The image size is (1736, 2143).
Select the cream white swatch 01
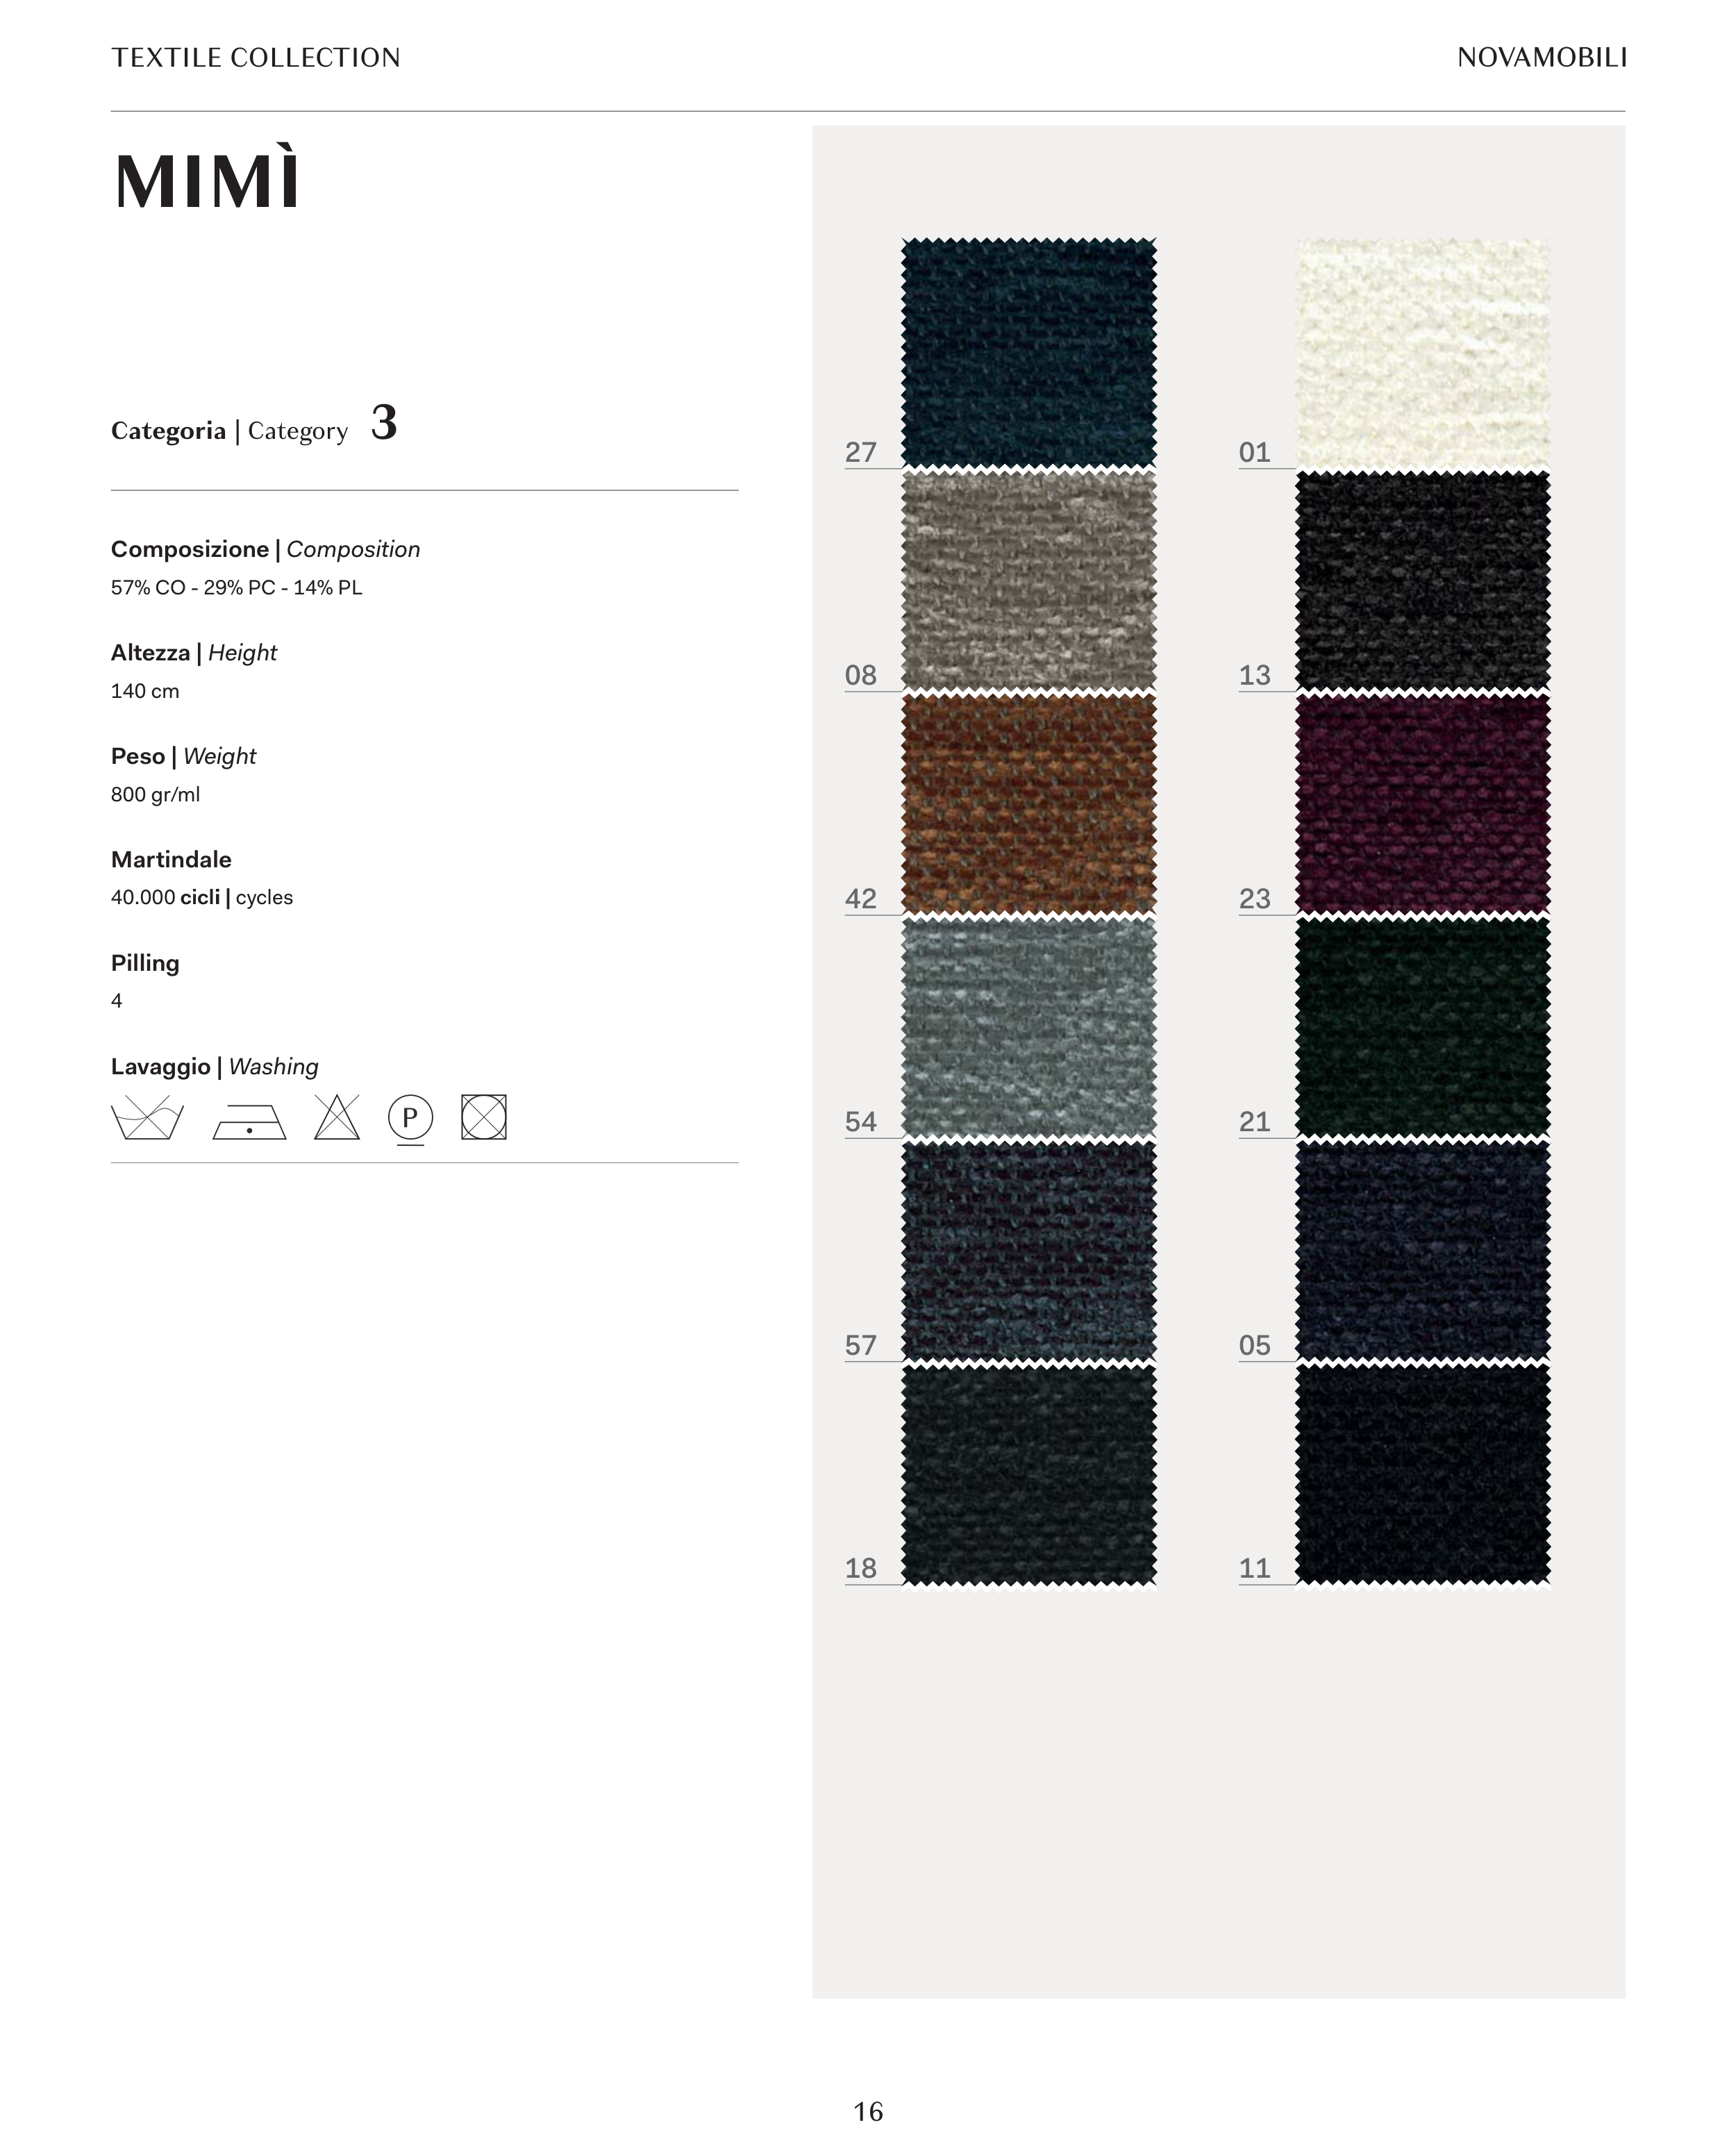click(1423, 352)
